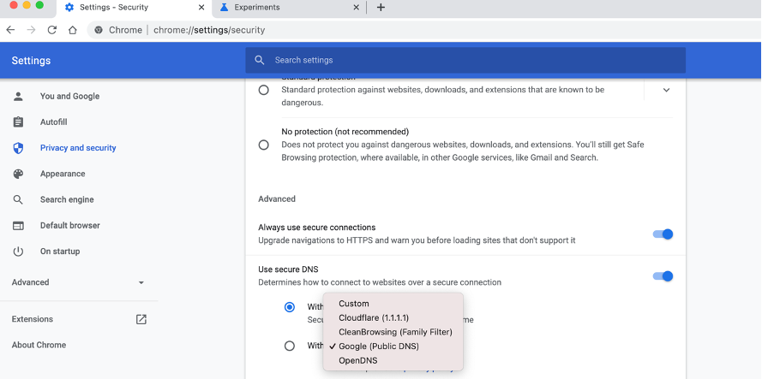The height and width of the screenshot is (379, 762).
Task: Open the About Chrome page
Action: [39, 345]
